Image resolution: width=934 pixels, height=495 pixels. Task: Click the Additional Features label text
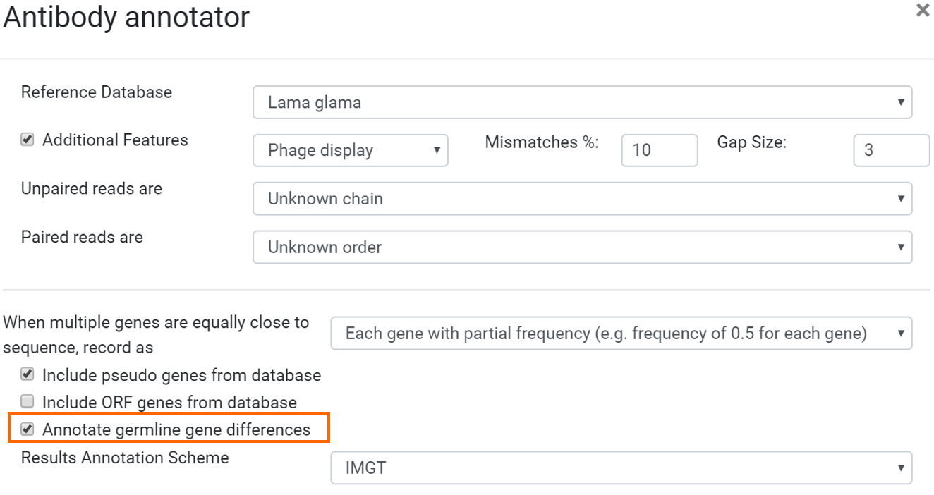[x=115, y=140]
